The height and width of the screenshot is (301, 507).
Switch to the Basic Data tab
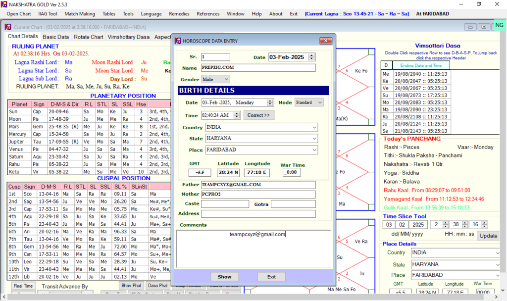coord(55,37)
